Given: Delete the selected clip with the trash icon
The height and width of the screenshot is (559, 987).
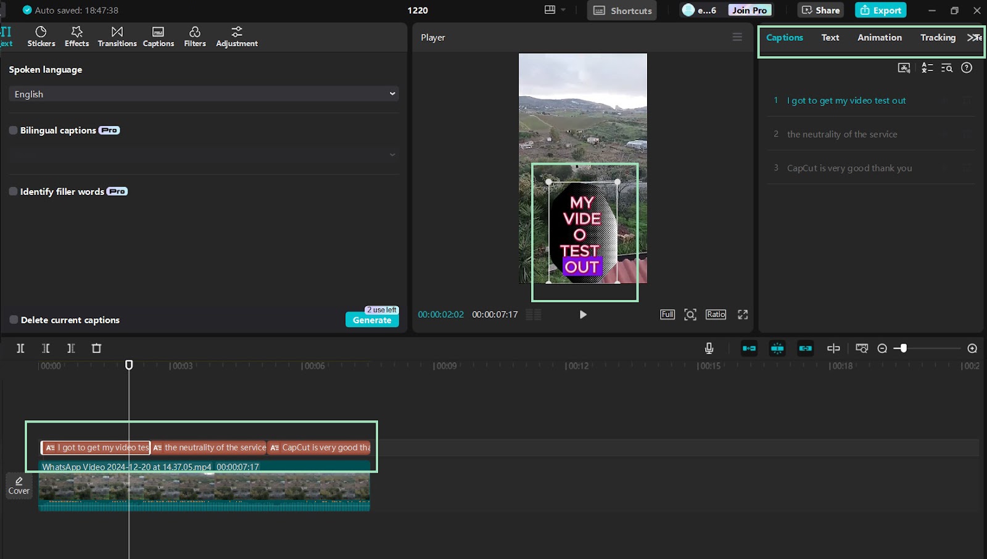Looking at the screenshot, I should pos(96,349).
